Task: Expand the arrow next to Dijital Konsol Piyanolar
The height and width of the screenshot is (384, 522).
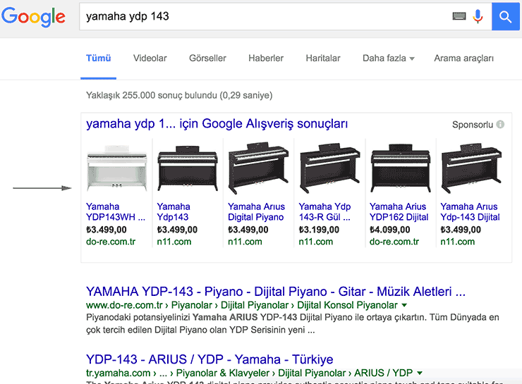Action: coord(404,305)
